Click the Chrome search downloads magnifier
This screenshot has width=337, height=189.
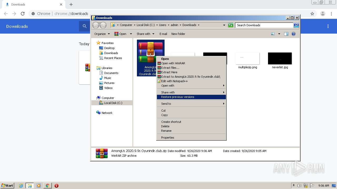(85, 26)
